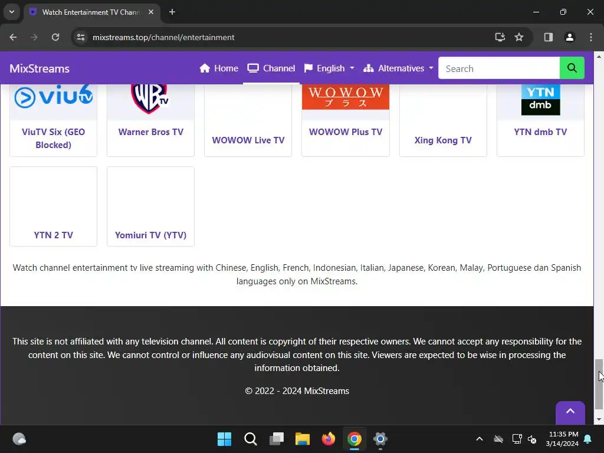Click the scrollbar up arrow
Screen dimensions: 604x453
(x=599, y=56)
